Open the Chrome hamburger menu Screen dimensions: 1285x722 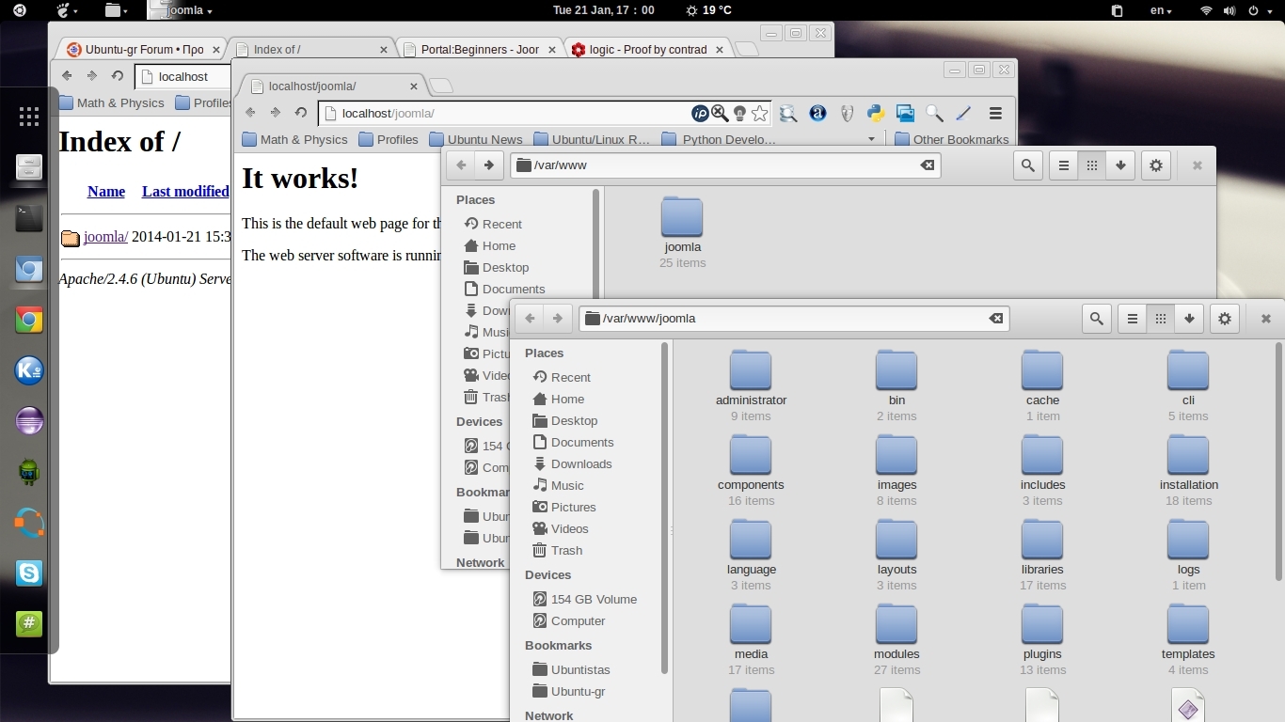pyautogui.click(x=995, y=114)
